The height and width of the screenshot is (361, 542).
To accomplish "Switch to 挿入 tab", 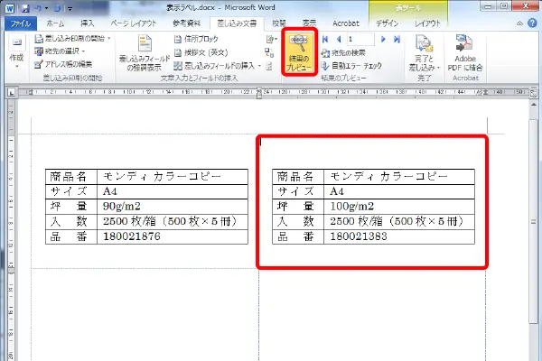I will pyautogui.click(x=88, y=23).
